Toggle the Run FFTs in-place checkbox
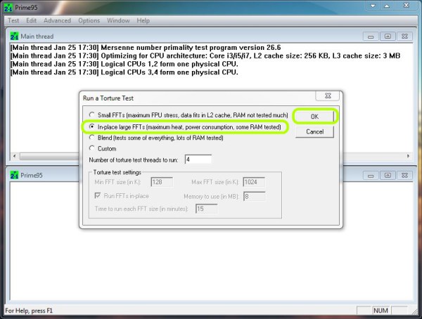The height and width of the screenshot is (319, 422). point(98,195)
